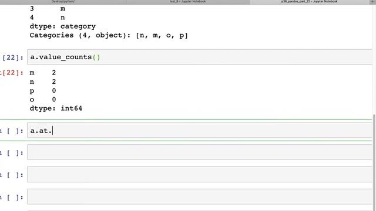The width and height of the screenshot is (376, 211).
Task: Click the output row 'o 0'
Action: coord(43,100)
